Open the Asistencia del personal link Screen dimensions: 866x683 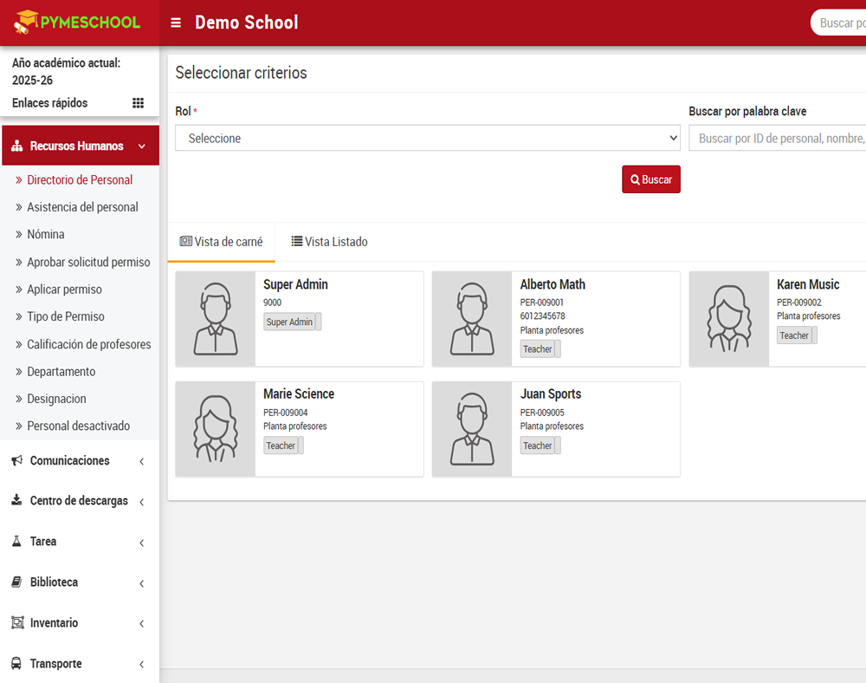(82, 207)
